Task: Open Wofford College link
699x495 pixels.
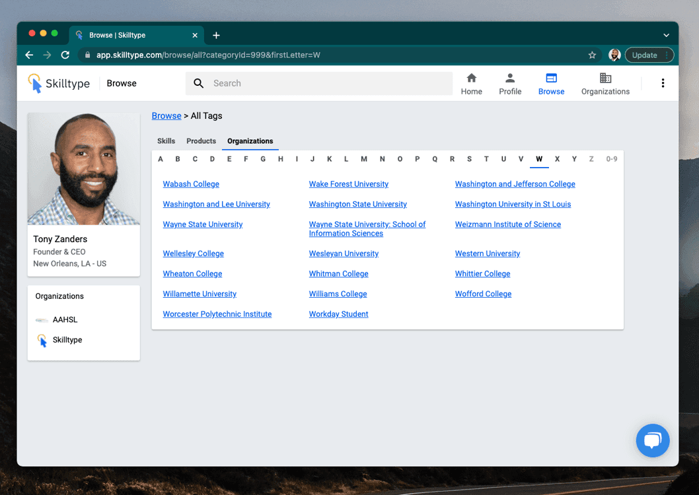Action: pos(483,294)
